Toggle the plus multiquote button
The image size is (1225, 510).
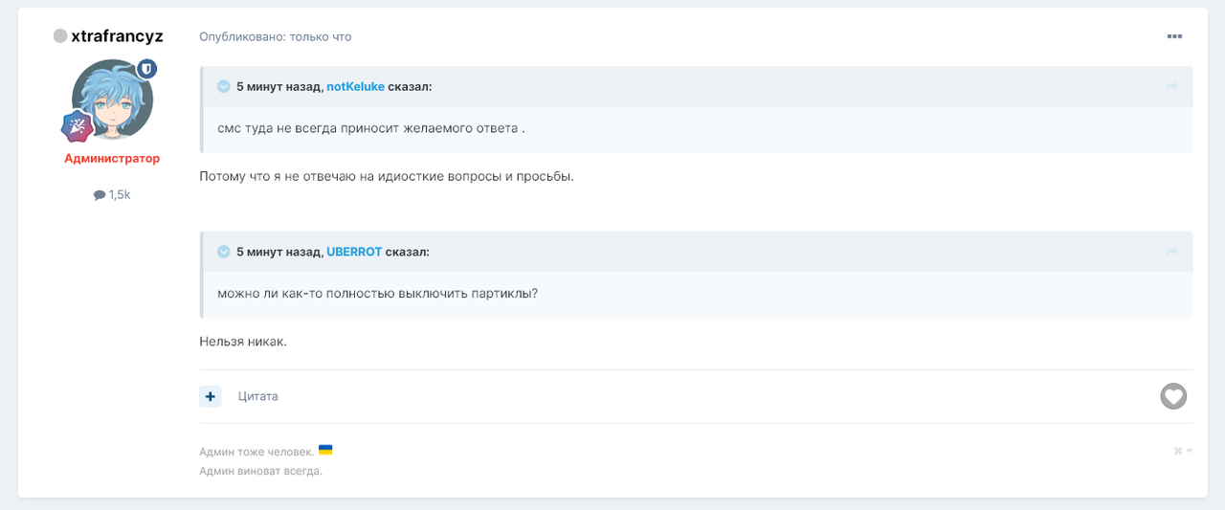(x=211, y=396)
